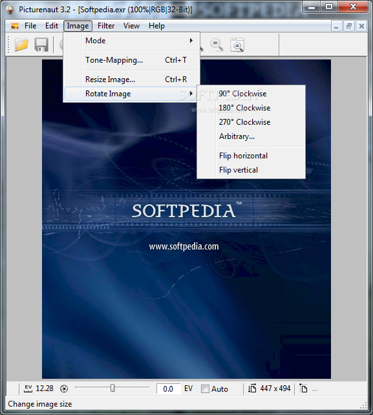Click the fit-to-window zoom icon
This screenshot has width=373, height=415.
237,45
